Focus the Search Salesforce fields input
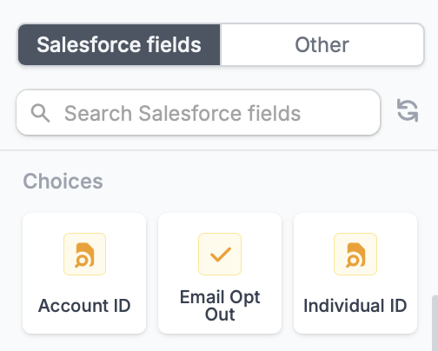438x351 pixels. coord(198,112)
